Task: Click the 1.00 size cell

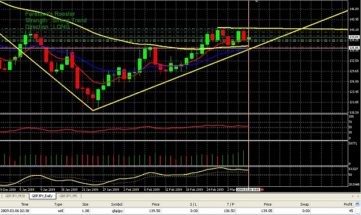Action: pyautogui.click(x=85, y=211)
